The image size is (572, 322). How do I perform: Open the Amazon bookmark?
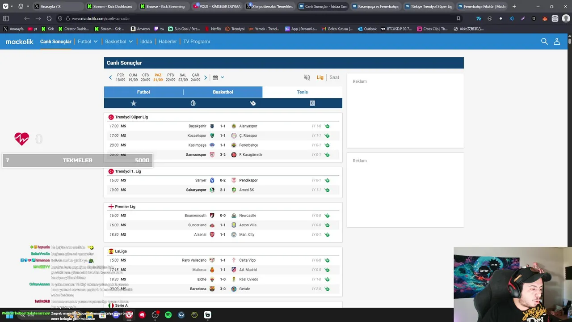pyautogui.click(x=140, y=29)
